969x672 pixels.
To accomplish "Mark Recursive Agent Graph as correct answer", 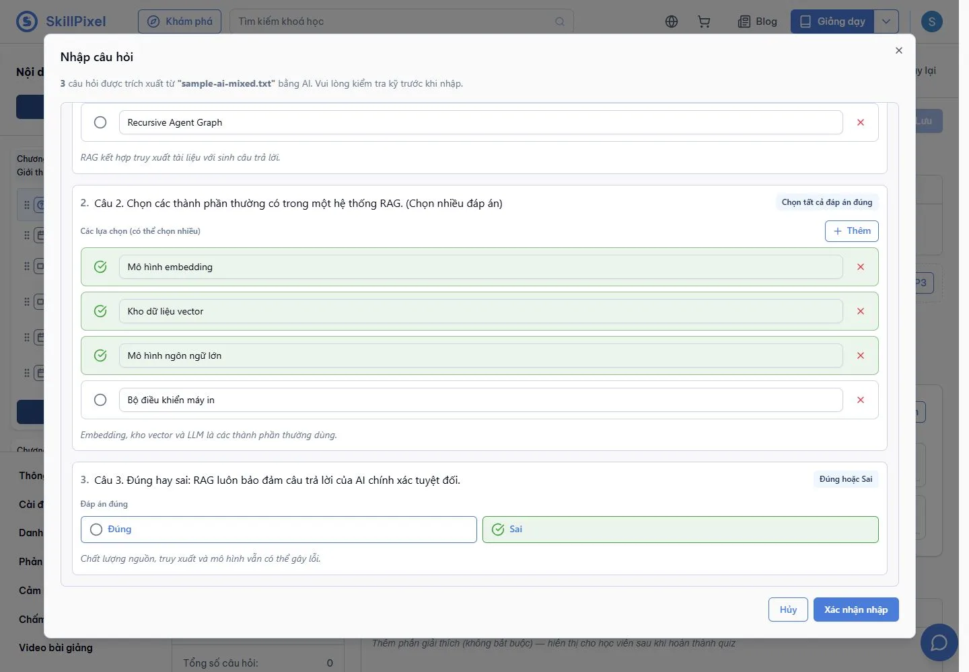I will pyautogui.click(x=100, y=122).
